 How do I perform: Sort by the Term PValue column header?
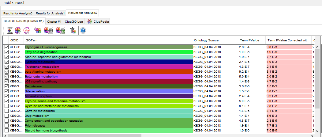(252, 40)
